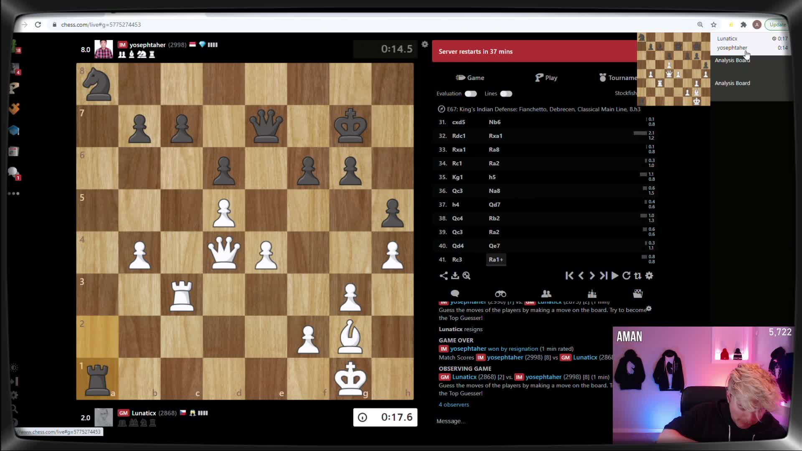Screen dimensions: 802x451
Task: Open the friends list icon tab
Action: pyautogui.click(x=546, y=294)
